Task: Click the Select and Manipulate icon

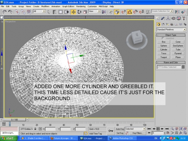Action: pos(111,12)
